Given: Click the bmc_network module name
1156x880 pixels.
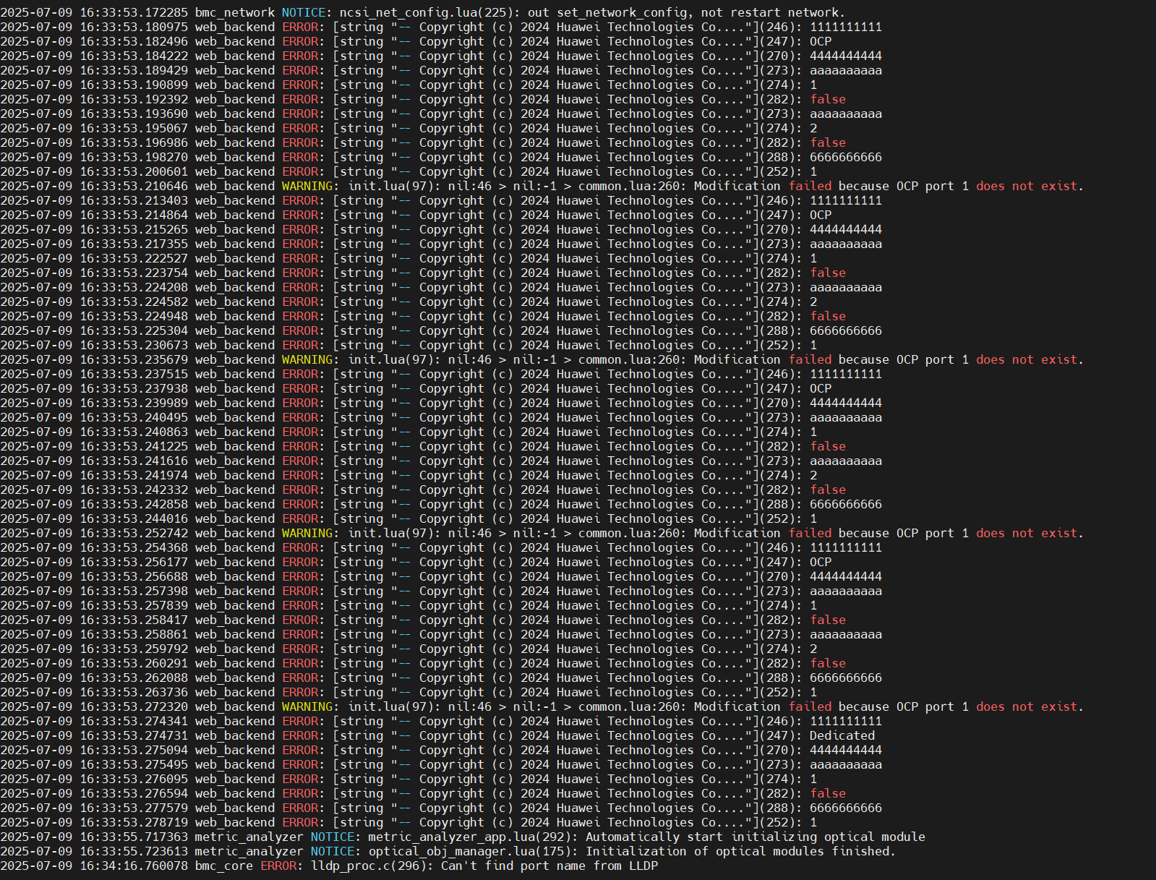Looking at the screenshot, I should [x=235, y=12].
